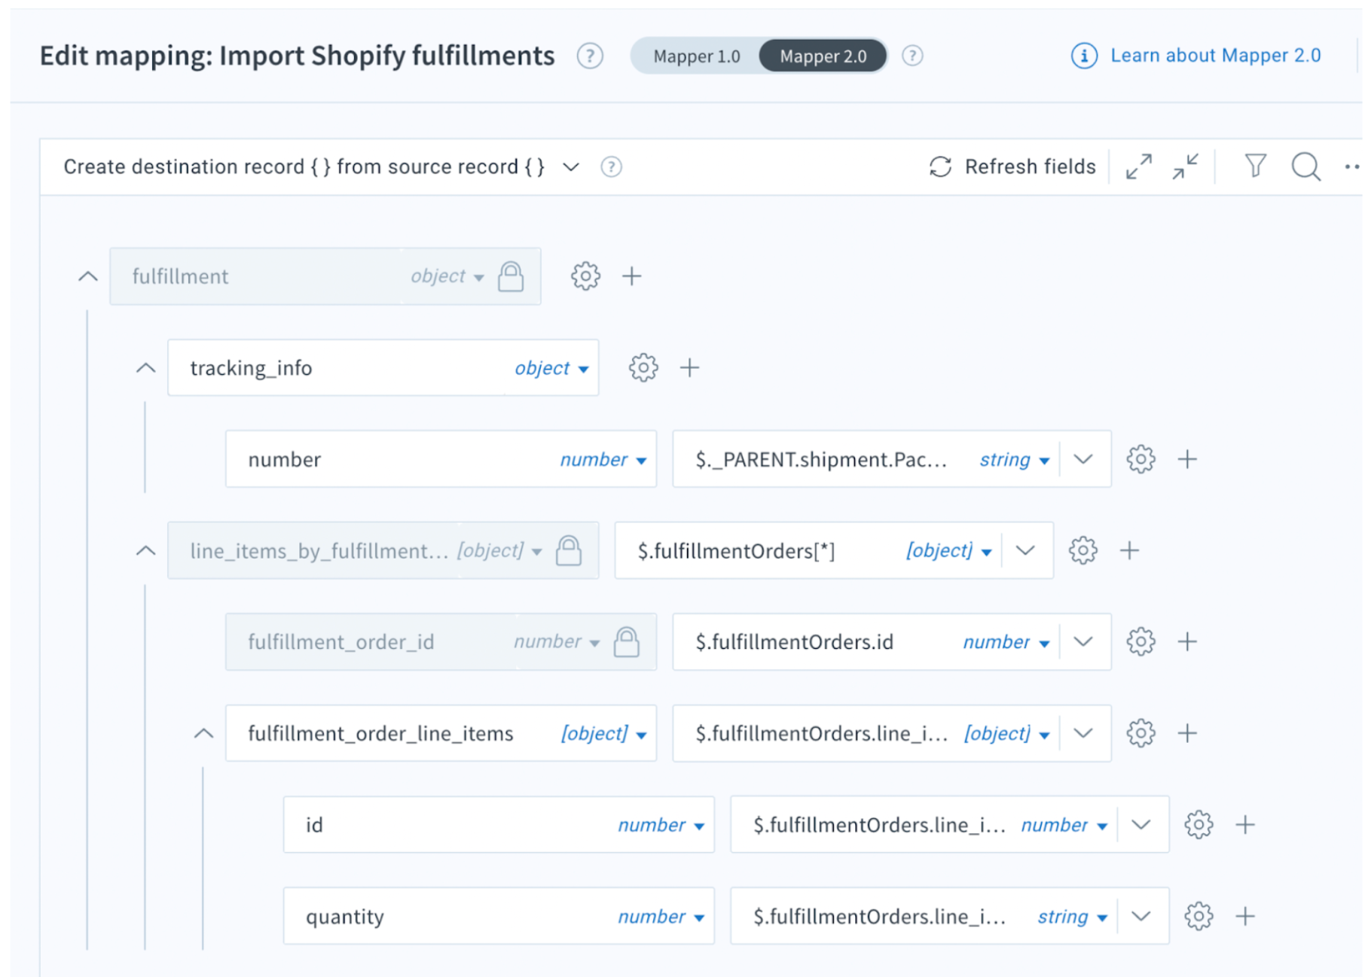Open the Create destination record dropdown

point(571,166)
